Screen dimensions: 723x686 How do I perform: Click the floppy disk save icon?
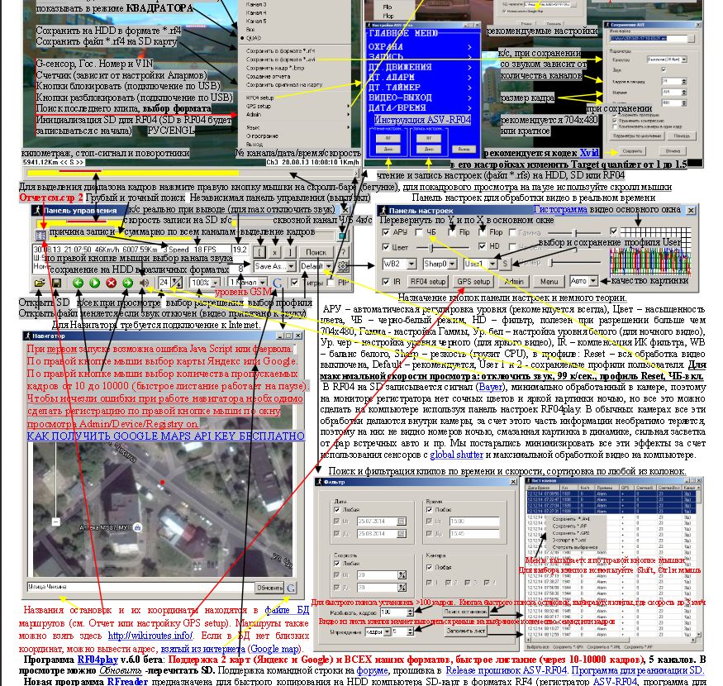tap(56, 283)
